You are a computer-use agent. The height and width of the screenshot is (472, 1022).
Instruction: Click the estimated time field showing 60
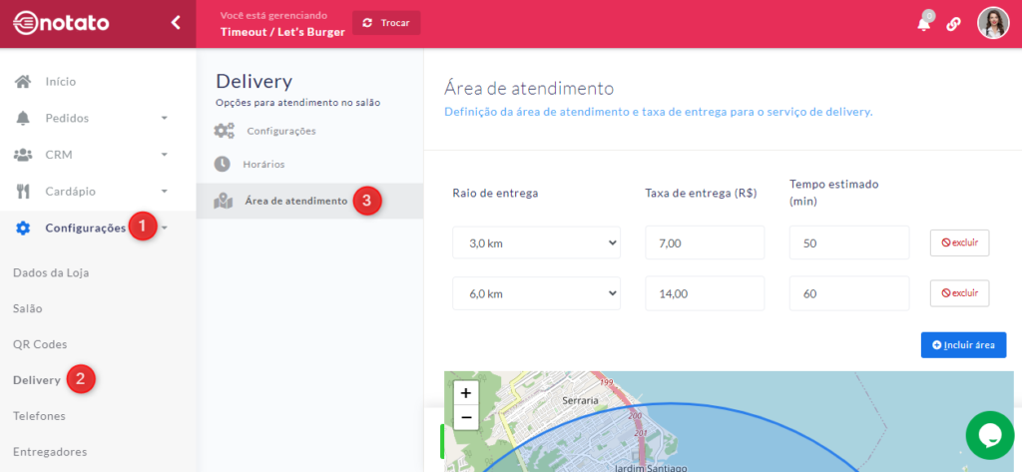(848, 293)
